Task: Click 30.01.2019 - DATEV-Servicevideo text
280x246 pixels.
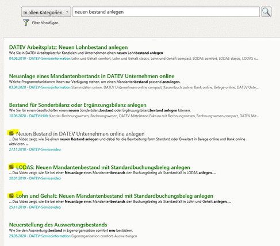Action: tap(35, 178)
